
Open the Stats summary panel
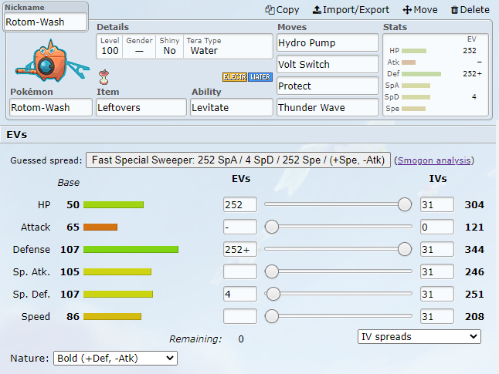pos(436,75)
